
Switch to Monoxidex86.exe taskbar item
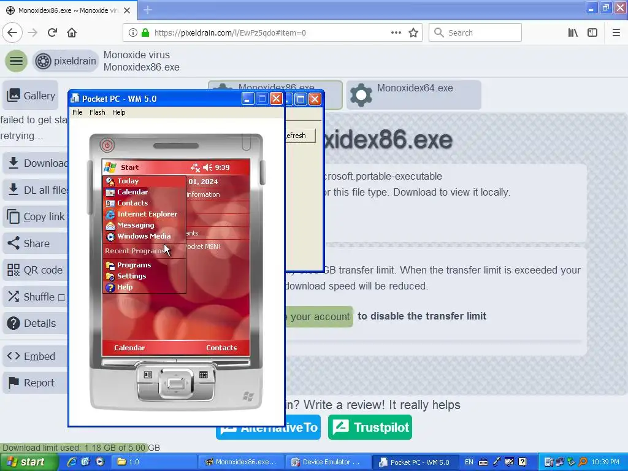(241, 462)
